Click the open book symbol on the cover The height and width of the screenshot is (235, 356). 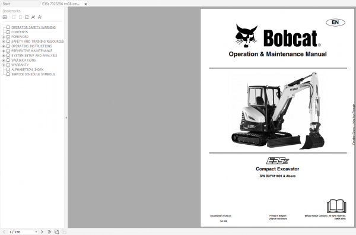click(336, 206)
